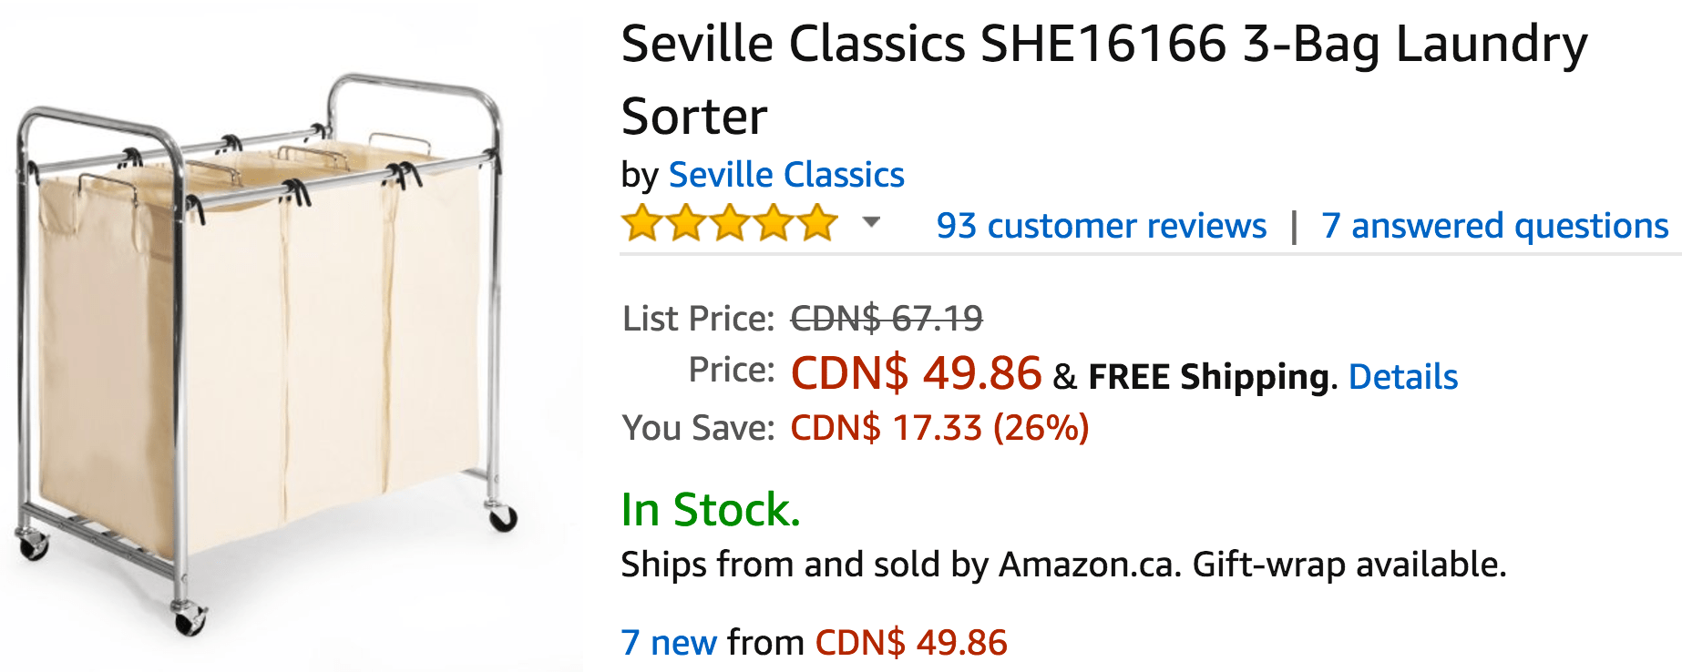Click the 'Ships from and sold by Amazon.ca' text

900,565
